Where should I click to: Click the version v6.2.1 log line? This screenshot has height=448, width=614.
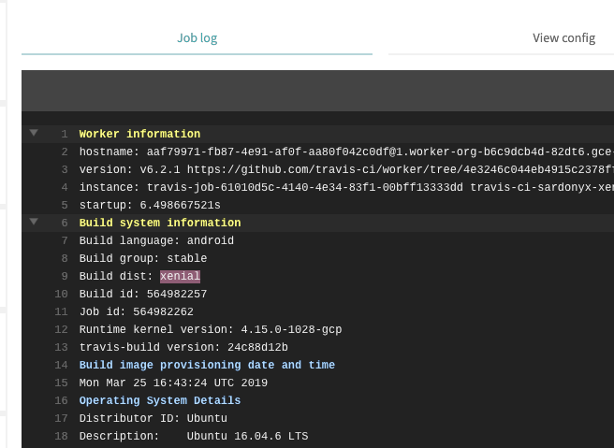pos(346,169)
